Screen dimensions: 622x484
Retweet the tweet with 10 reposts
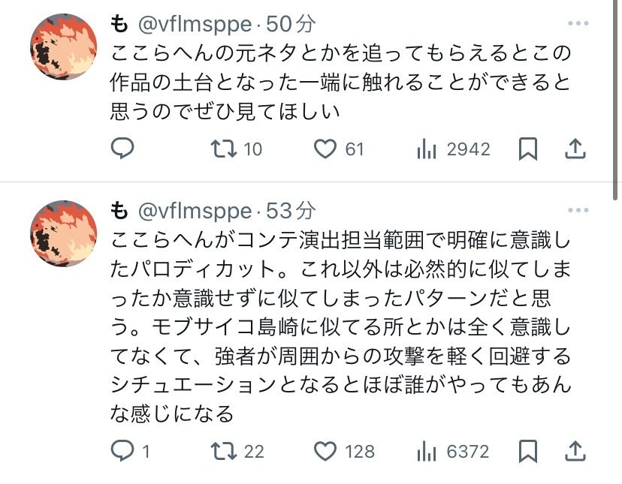[x=222, y=149]
